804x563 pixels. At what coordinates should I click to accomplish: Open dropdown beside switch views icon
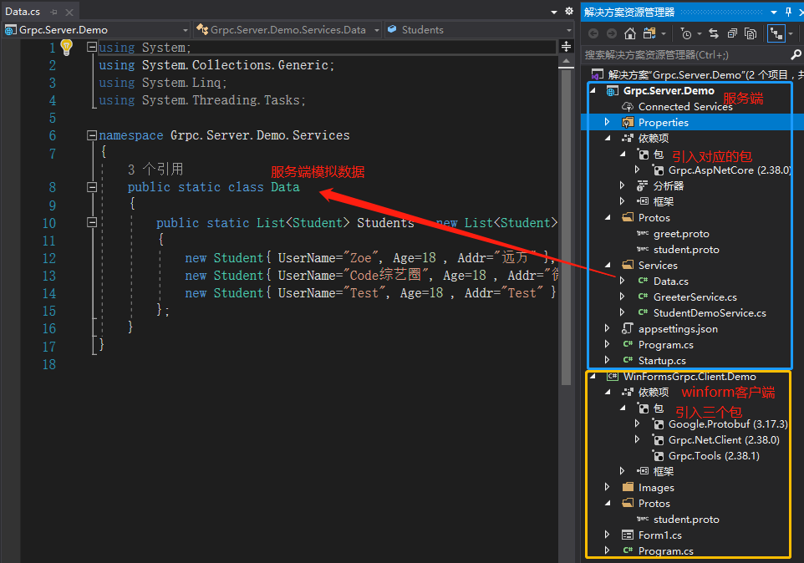(664, 33)
